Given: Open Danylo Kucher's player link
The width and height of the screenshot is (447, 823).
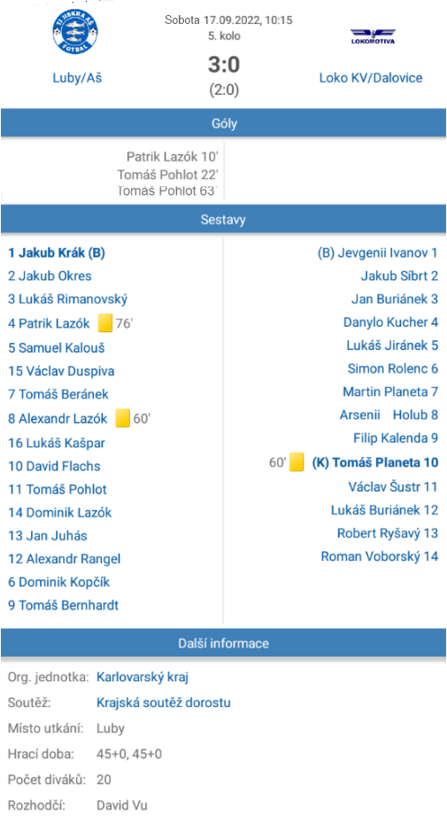Looking at the screenshot, I should pos(391,322).
